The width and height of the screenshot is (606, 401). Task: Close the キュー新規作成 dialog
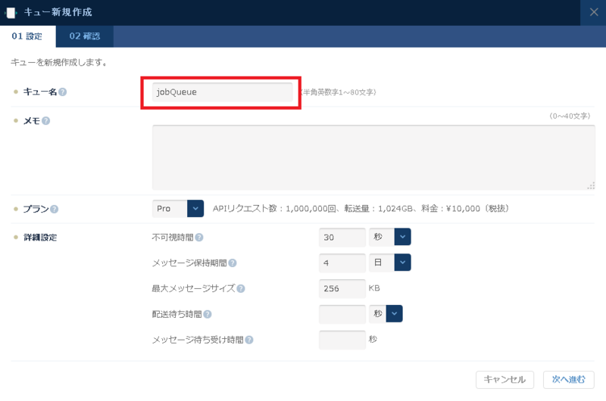pos(594,12)
